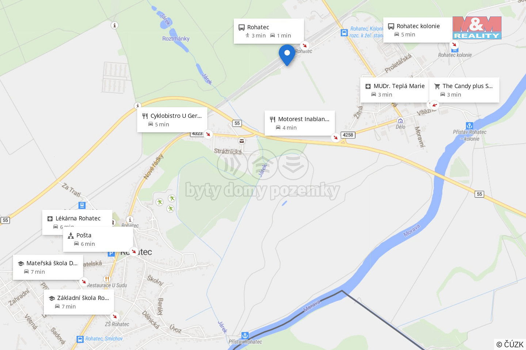Click the Přístav Rohatec kolonie anchor icon
This screenshot has width=526, height=350.
pos(469,125)
